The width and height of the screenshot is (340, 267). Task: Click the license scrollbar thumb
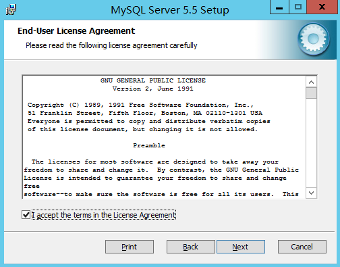(x=311, y=93)
